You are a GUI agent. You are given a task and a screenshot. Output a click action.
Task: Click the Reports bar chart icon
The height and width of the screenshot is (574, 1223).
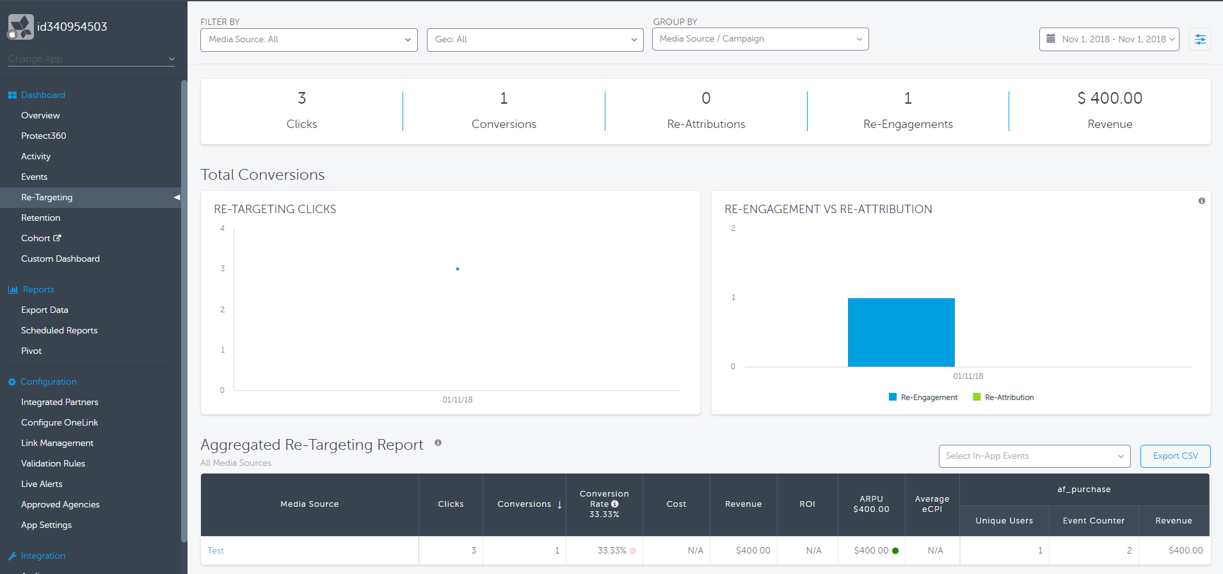13,290
